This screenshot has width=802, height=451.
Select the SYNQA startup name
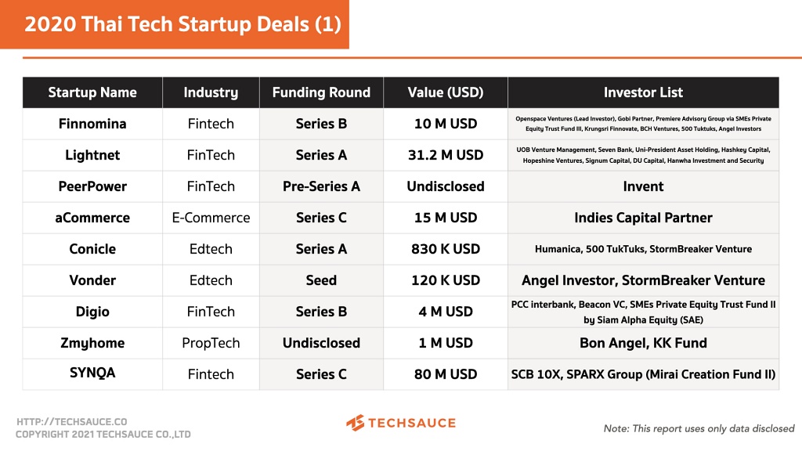point(92,373)
